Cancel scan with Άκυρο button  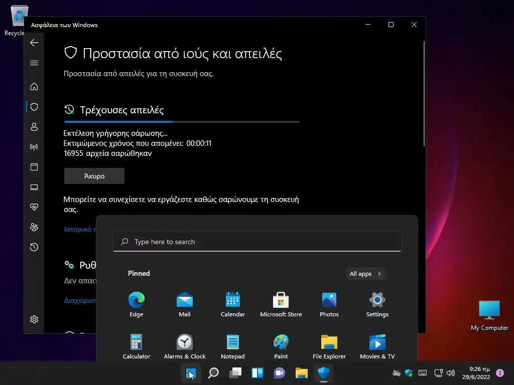coord(94,176)
